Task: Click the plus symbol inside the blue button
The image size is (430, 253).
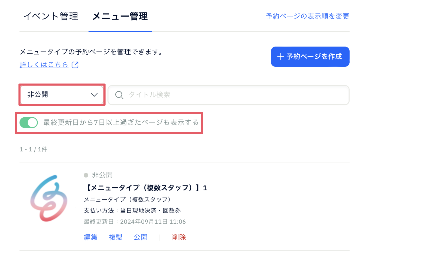Action: pos(281,56)
